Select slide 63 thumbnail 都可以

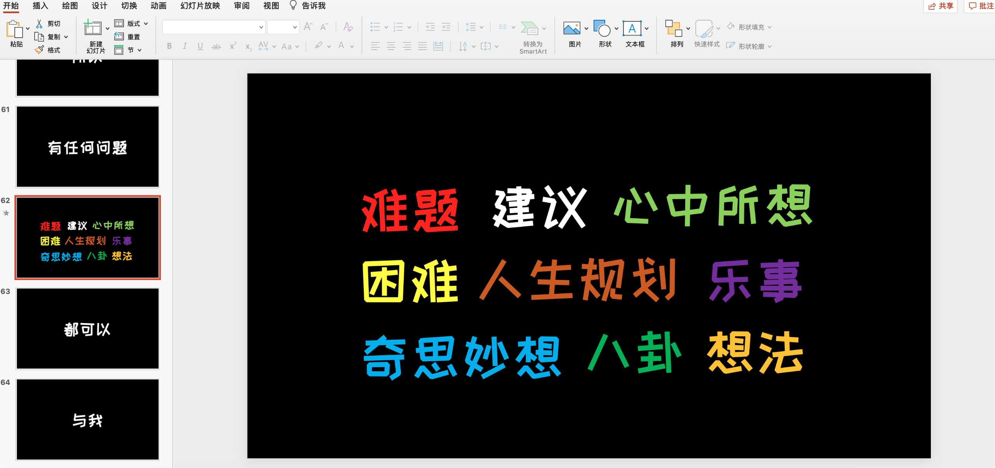coord(87,329)
